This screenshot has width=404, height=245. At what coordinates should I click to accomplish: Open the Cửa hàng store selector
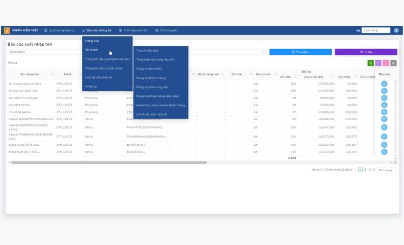pyautogui.click(x=376, y=30)
